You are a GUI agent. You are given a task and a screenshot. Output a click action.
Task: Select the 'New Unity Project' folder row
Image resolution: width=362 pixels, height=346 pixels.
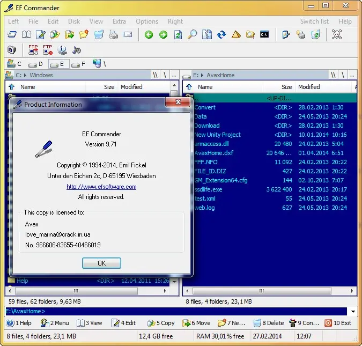(270, 135)
